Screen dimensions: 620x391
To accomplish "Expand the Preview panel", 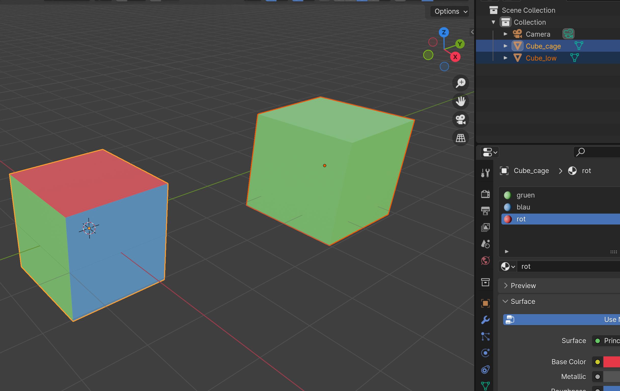I will (523, 286).
